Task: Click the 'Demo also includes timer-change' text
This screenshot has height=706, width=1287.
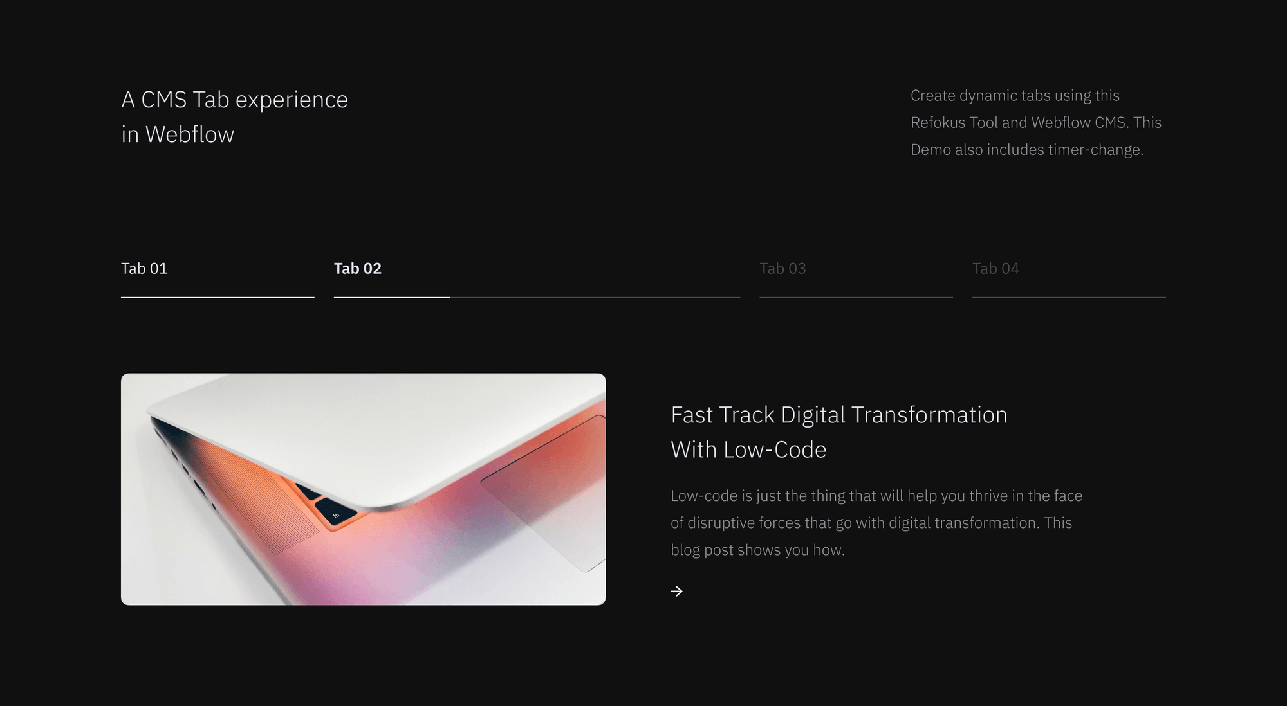Action: [1026, 150]
